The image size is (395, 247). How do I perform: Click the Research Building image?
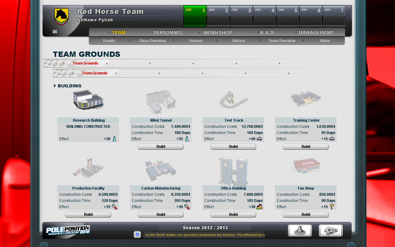[88, 100]
